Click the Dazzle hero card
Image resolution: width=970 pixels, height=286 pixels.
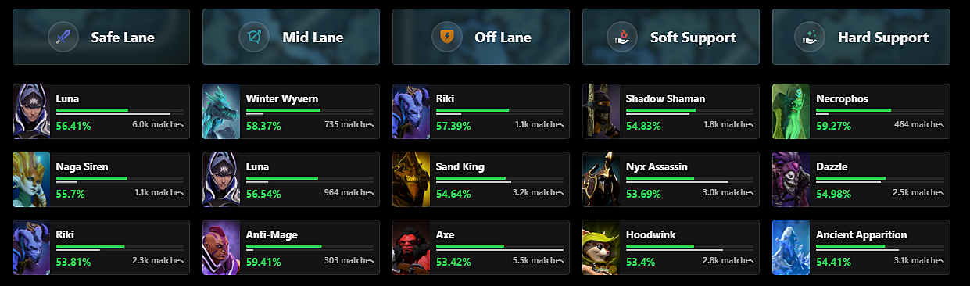click(x=861, y=179)
